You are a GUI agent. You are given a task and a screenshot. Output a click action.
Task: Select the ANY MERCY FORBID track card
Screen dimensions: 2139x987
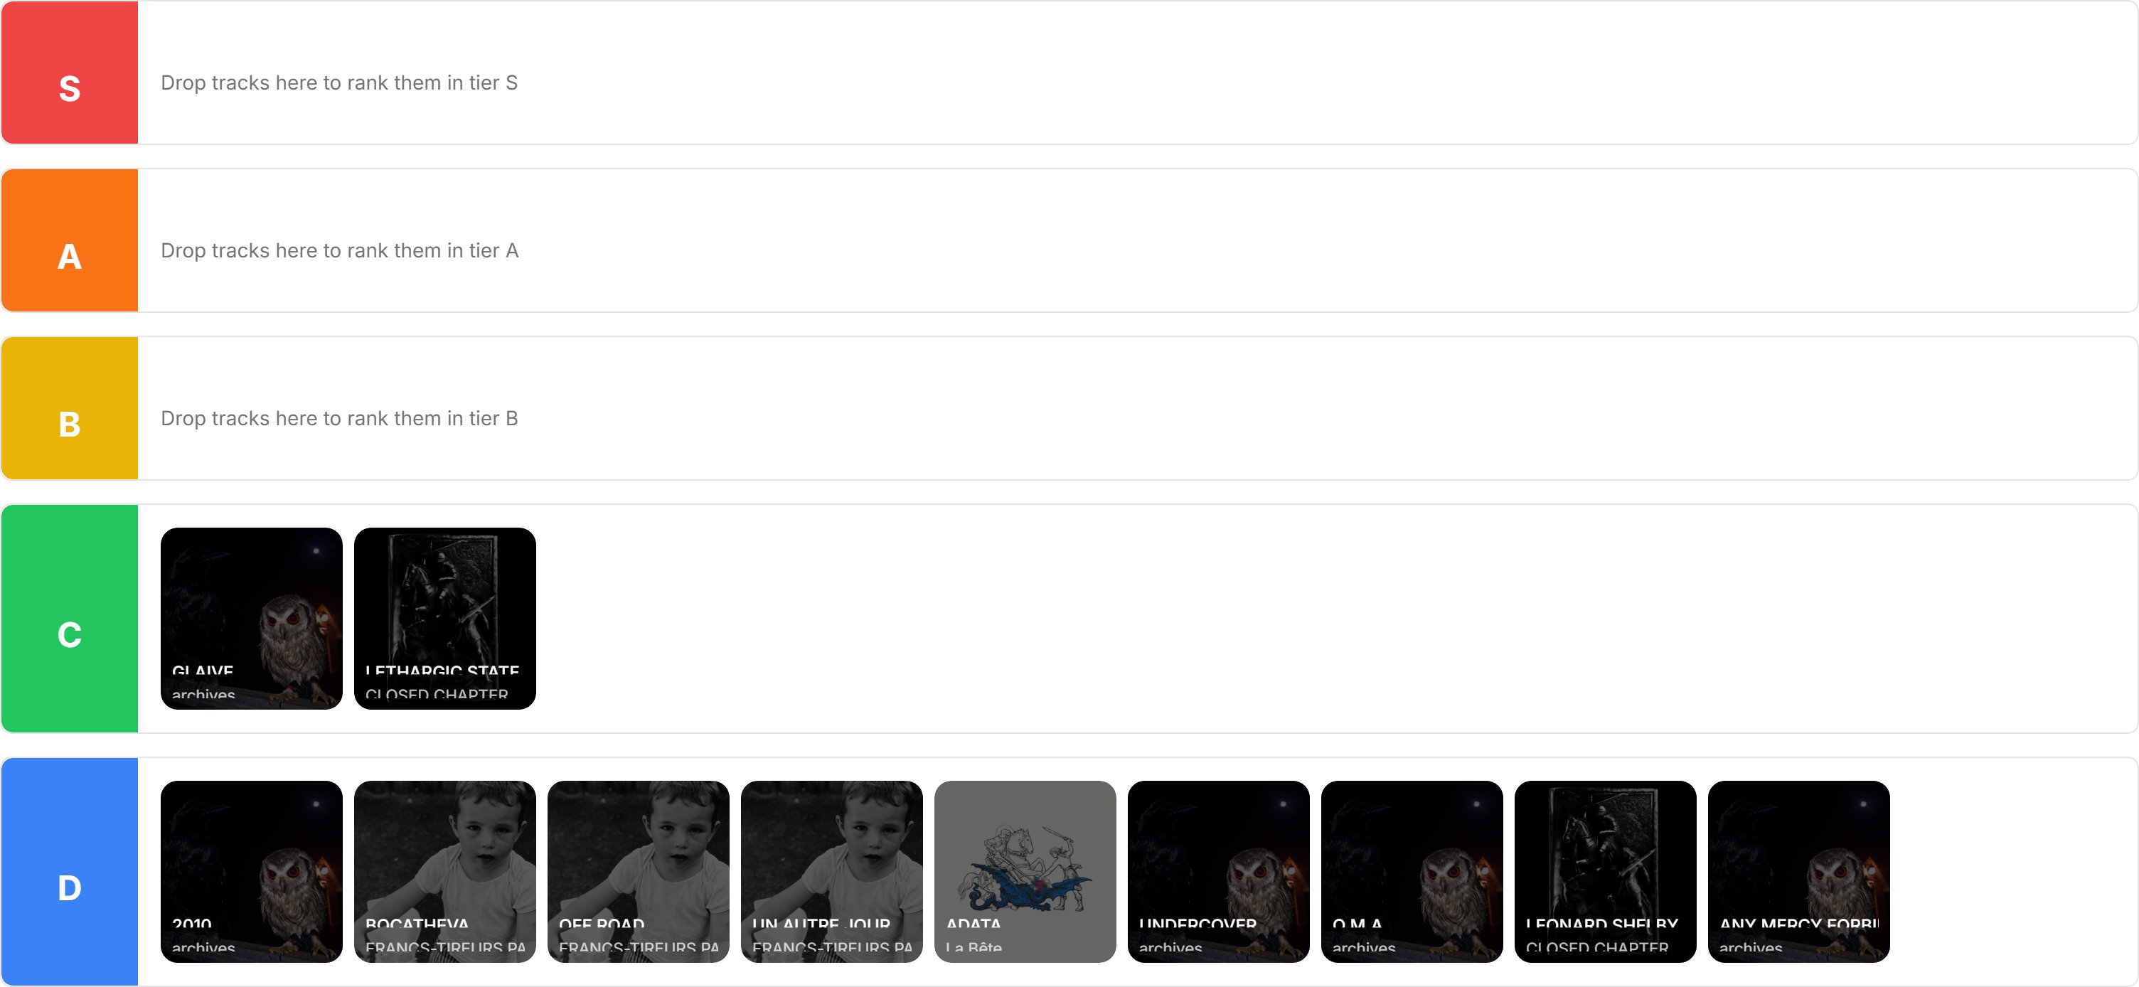click(x=1799, y=872)
